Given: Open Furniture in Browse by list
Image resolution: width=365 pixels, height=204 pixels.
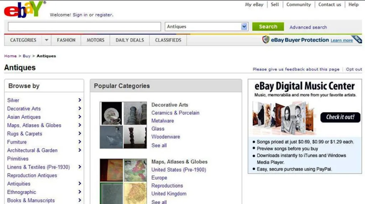Looking at the screenshot, I should click(17, 142).
